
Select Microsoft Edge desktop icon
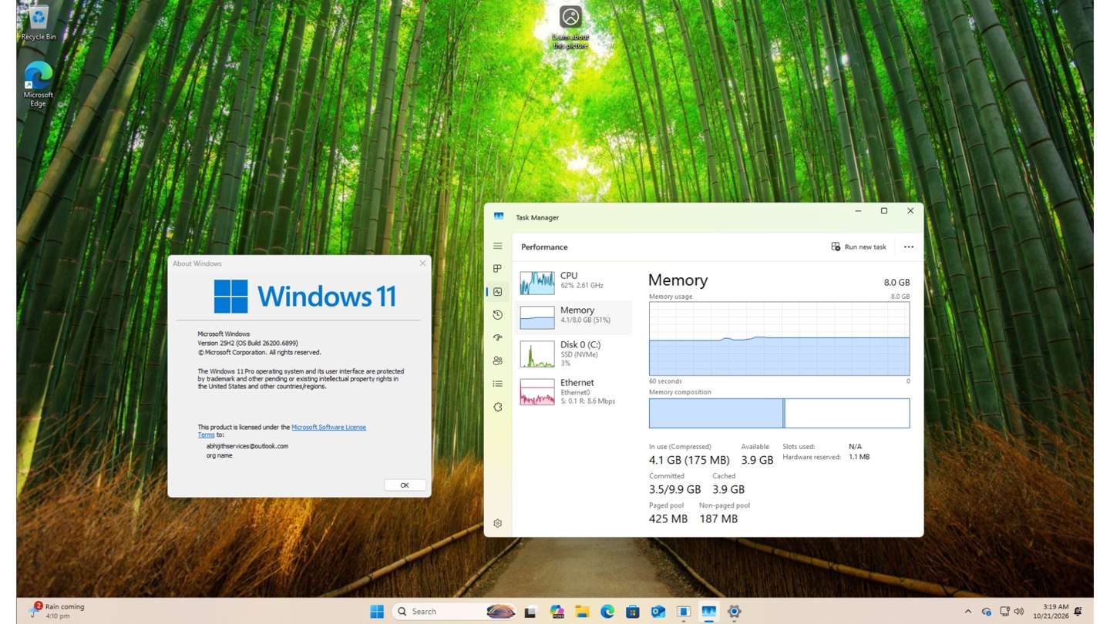[x=38, y=85]
